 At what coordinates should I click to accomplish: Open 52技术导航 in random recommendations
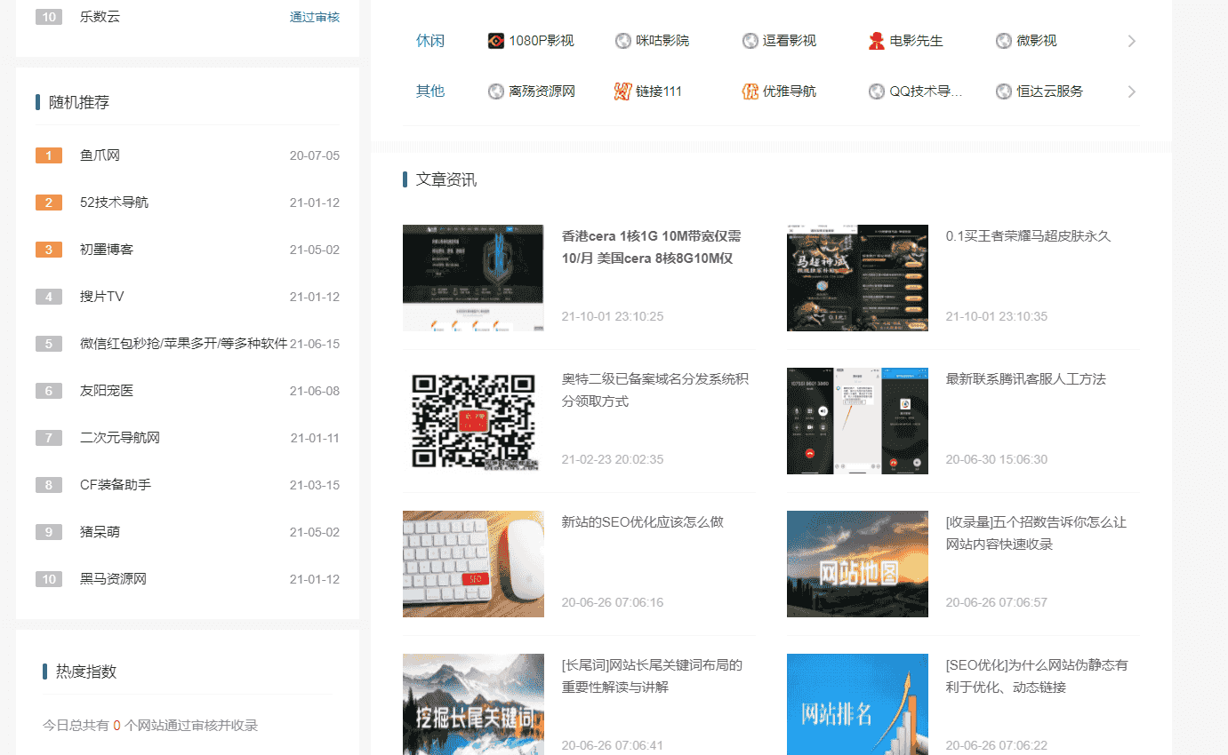(114, 203)
